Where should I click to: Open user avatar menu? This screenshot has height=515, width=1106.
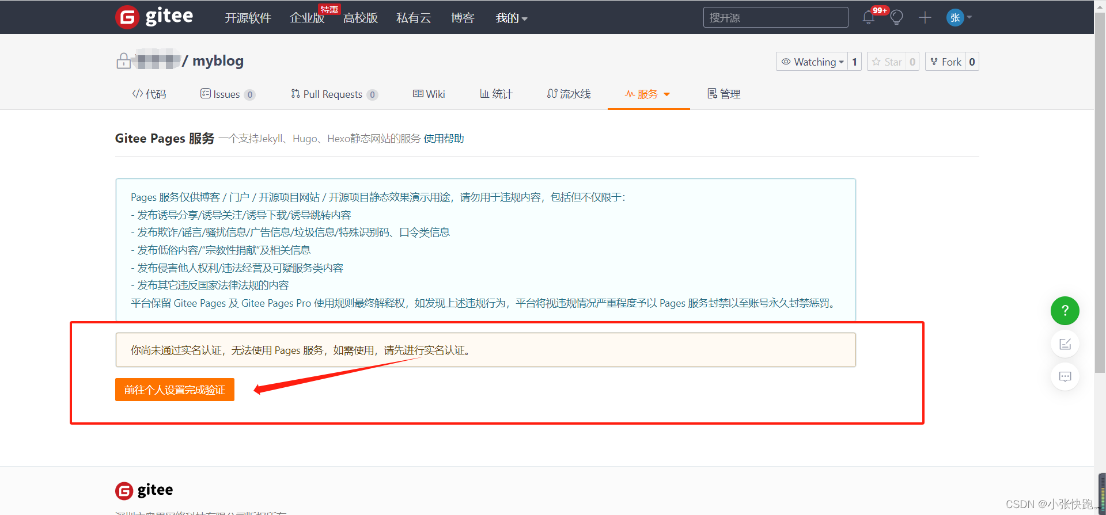tap(959, 17)
